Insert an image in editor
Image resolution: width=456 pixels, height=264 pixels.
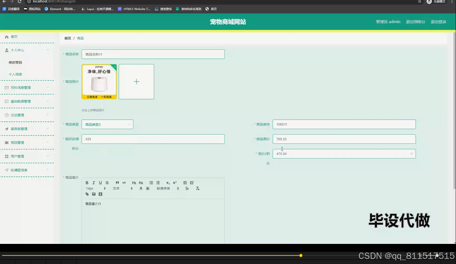94,194
